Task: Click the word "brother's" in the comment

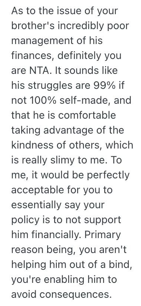Action: pyautogui.click(x=33, y=25)
